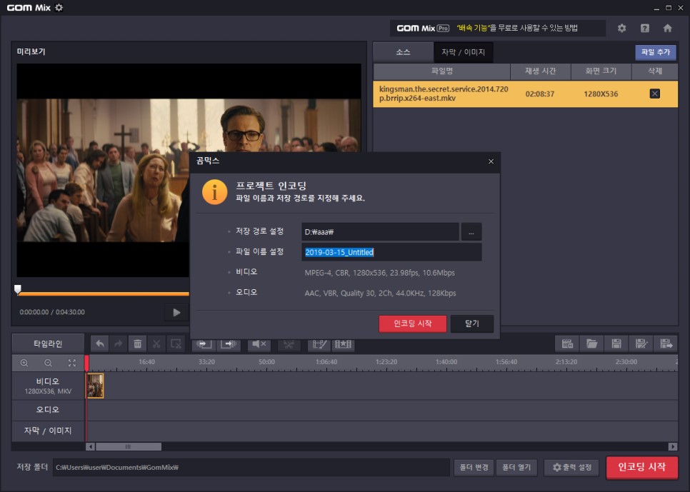Viewport: 690px width, 492px height.
Task: Click the 자막 / 이미지 track label
Action: pyautogui.click(x=48, y=431)
